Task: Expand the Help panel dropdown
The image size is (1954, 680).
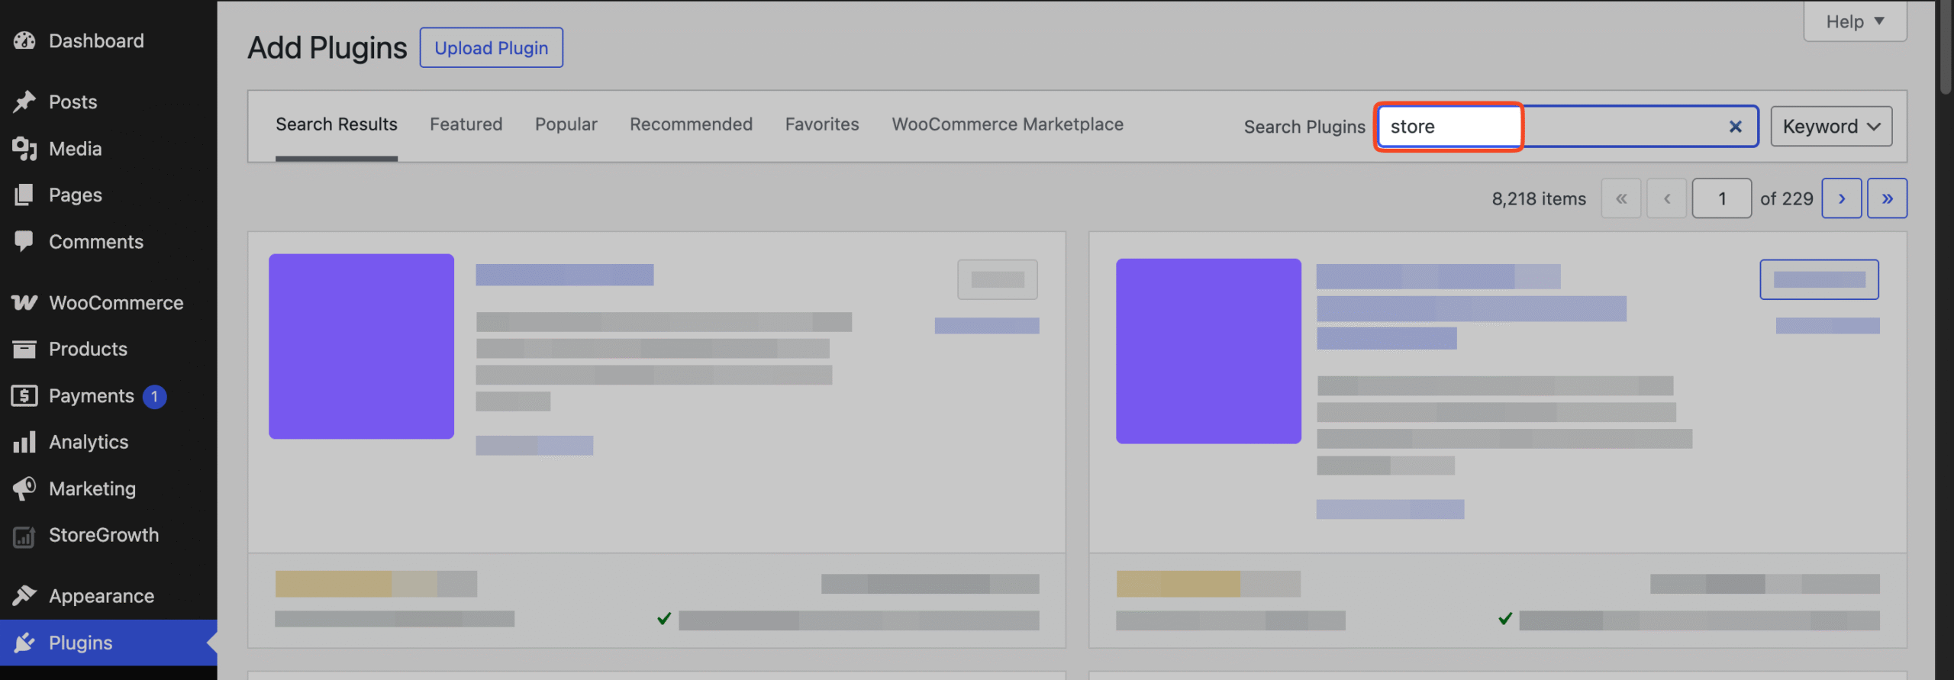Action: click(1855, 21)
